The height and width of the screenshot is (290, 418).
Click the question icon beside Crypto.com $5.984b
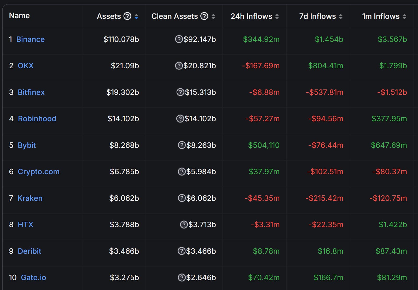click(182, 172)
